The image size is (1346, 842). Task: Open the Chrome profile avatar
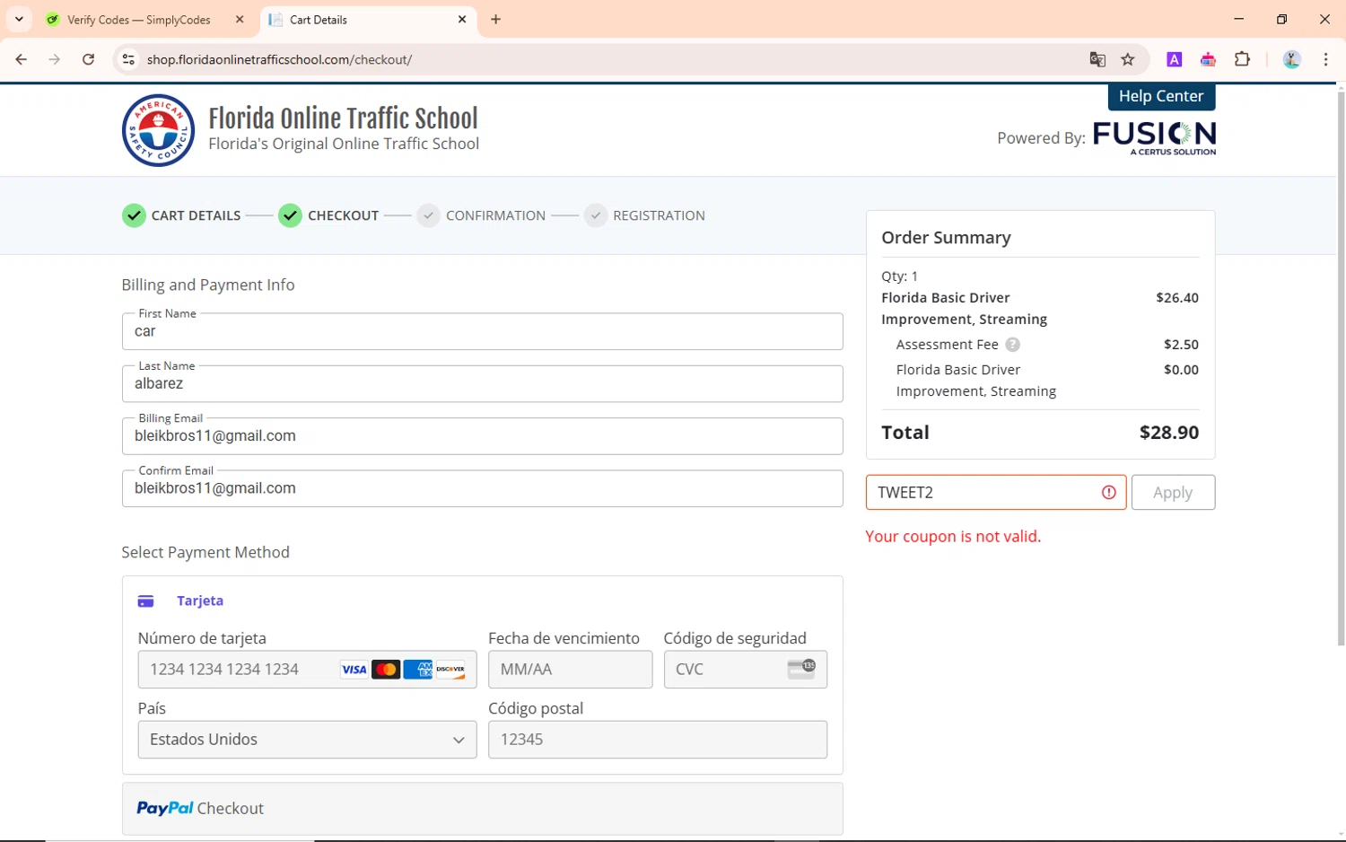[x=1291, y=59]
